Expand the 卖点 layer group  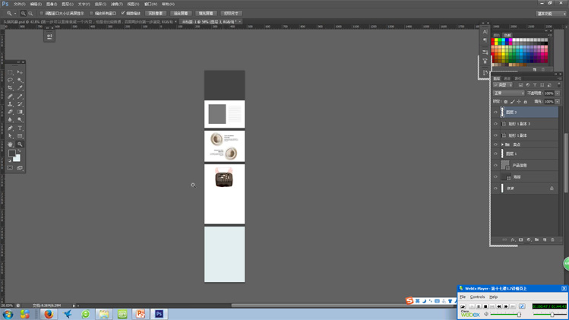click(x=502, y=144)
